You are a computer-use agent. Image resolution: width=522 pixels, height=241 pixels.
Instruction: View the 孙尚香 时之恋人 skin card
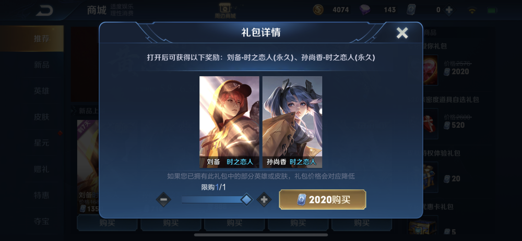pyautogui.click(x=292, y=122)
